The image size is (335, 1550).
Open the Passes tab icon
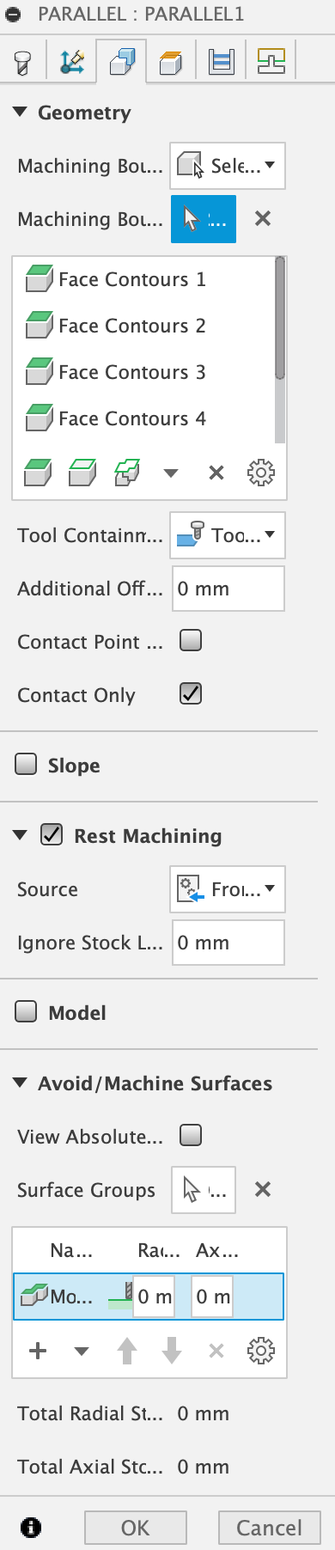222,62
